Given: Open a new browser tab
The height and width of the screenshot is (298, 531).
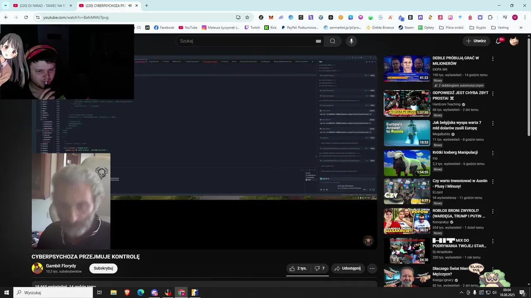Looking at the screenshot, I should tap(146, 5).
